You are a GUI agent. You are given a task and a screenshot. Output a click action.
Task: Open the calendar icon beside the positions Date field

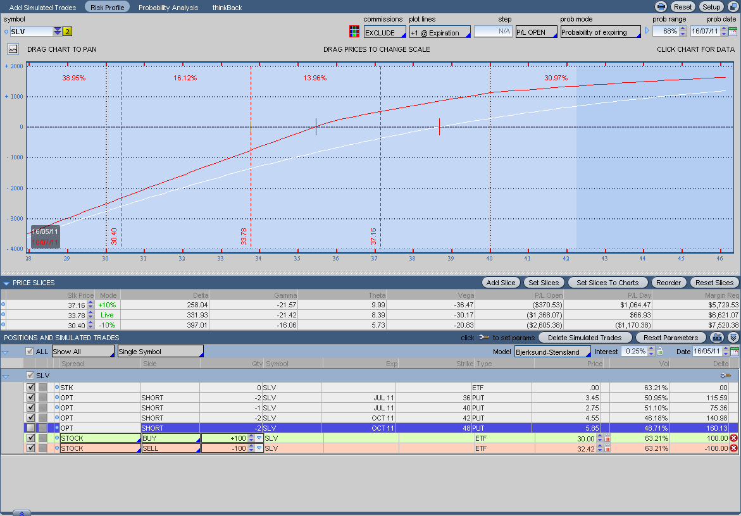click(734, 351)
